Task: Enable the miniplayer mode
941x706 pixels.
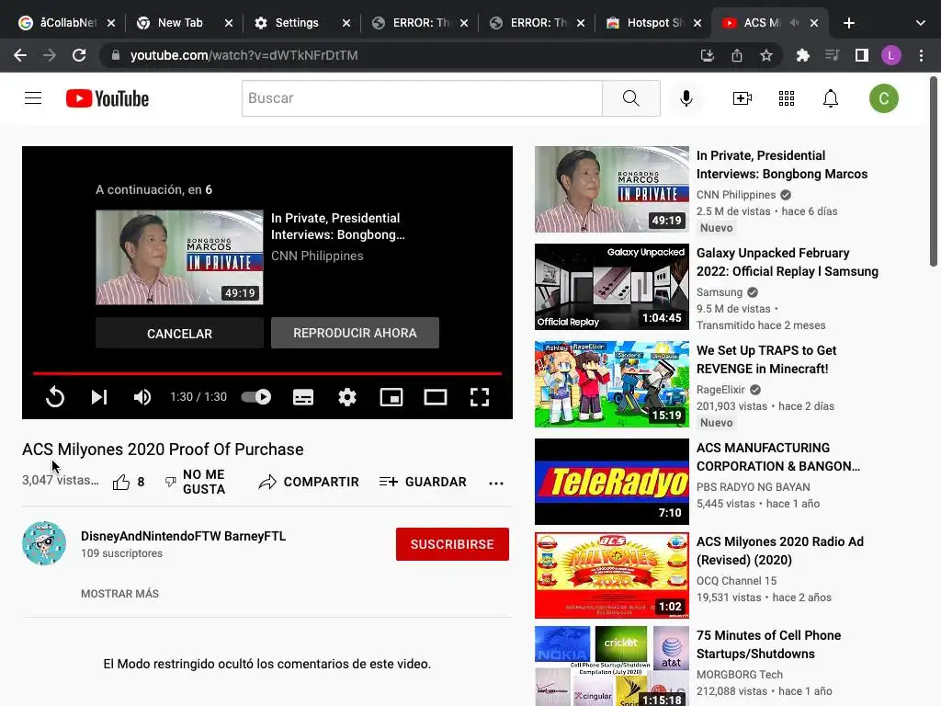Action: point(391,397)
